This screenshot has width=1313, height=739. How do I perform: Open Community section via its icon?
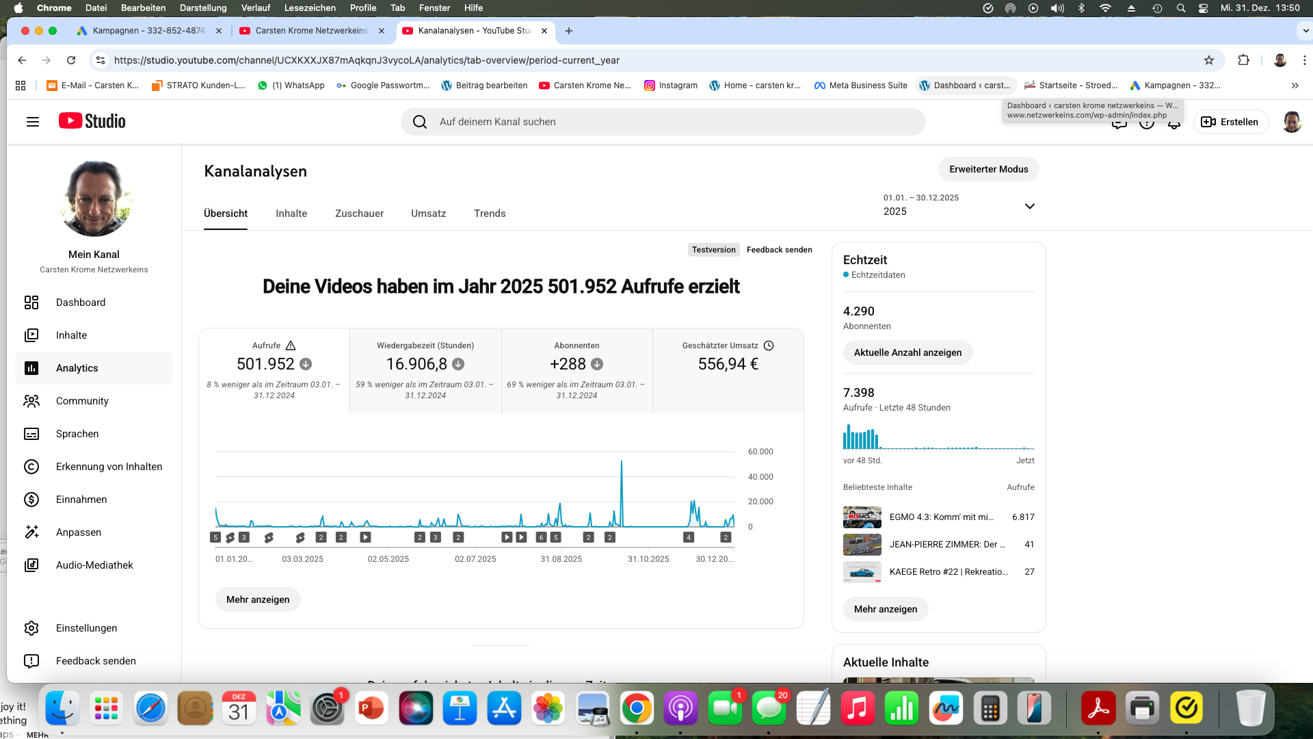[31, 401]
